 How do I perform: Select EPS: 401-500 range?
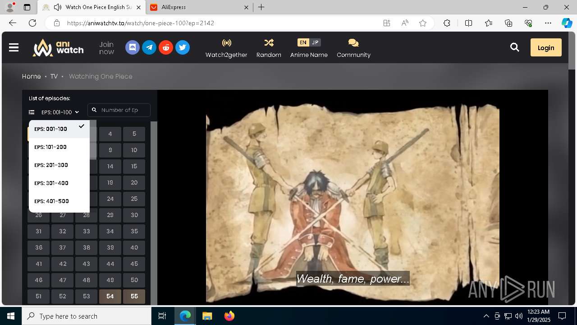click(x=59, y=201)
